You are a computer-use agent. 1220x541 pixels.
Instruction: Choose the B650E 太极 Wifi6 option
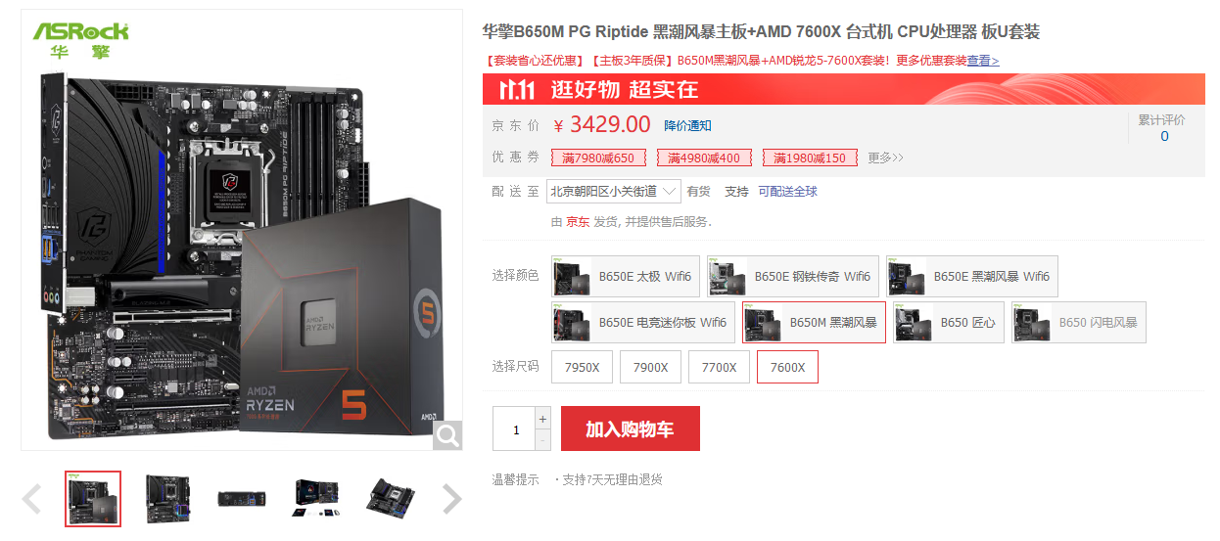626,277
